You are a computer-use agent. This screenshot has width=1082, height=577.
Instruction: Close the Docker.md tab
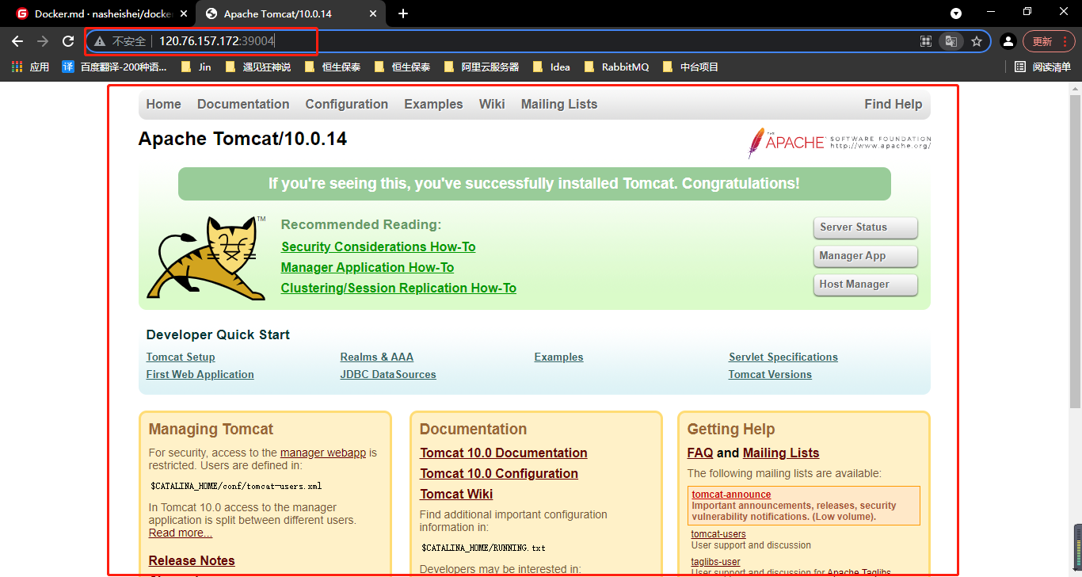click(x=185, y=13)
